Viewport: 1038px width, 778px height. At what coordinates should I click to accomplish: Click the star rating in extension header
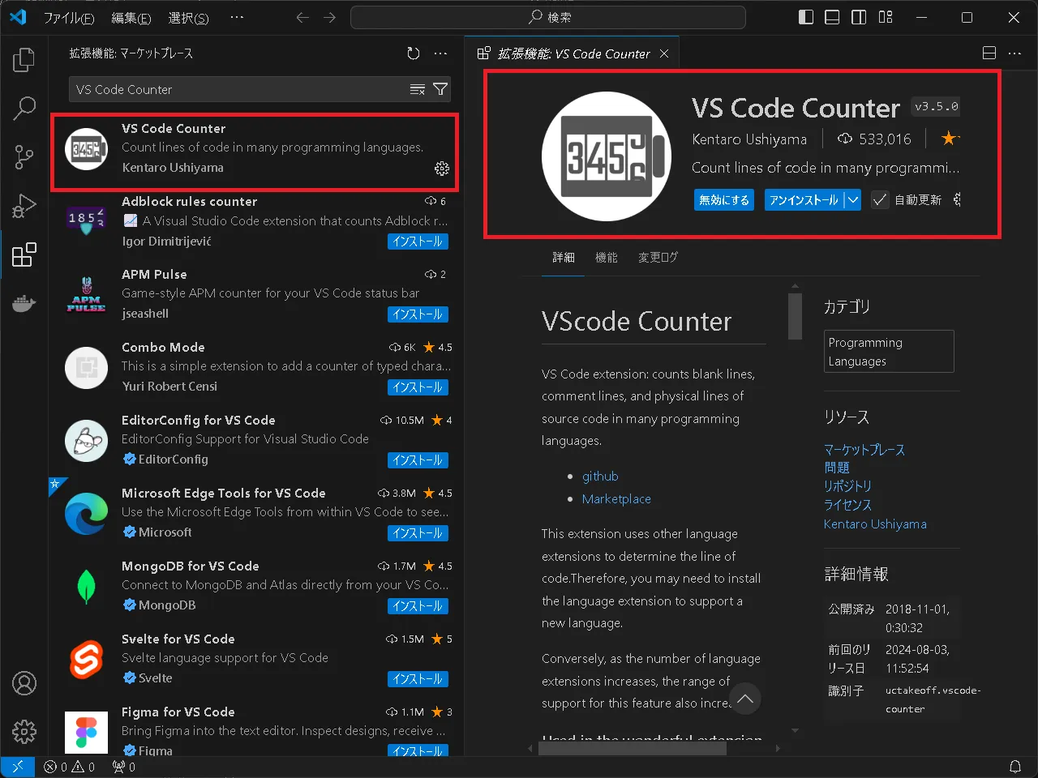pos(950,139)
